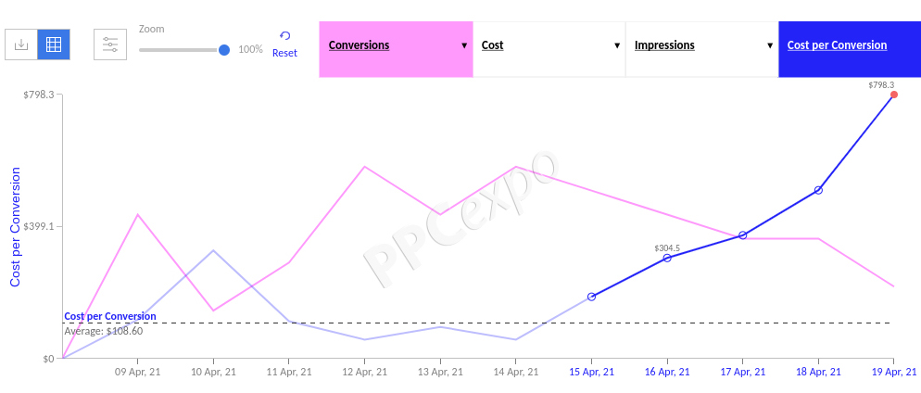Click the red $798.3 peak data point
This screenshot has width=921, height=393.
point(893,95)
